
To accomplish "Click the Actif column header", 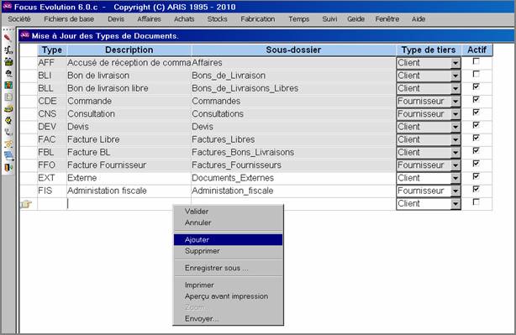I will [477, 50].
